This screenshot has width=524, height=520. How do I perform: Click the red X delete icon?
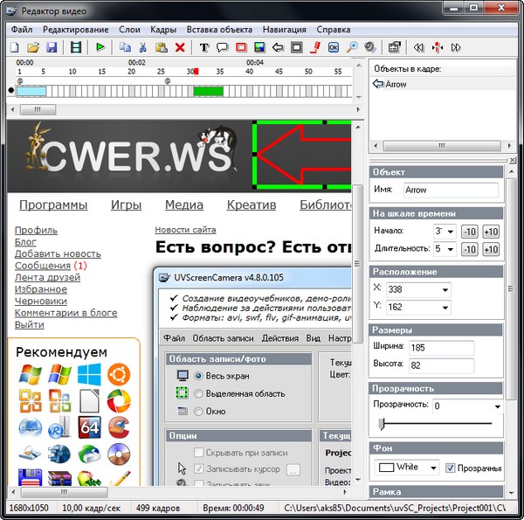tap(180, 47)
